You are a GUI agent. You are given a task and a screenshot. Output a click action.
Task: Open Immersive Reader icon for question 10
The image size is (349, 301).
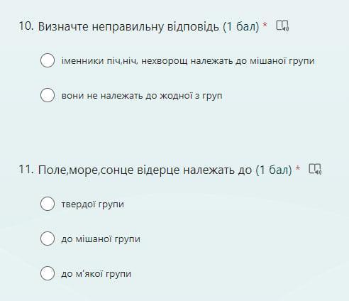tap(282, 26)
